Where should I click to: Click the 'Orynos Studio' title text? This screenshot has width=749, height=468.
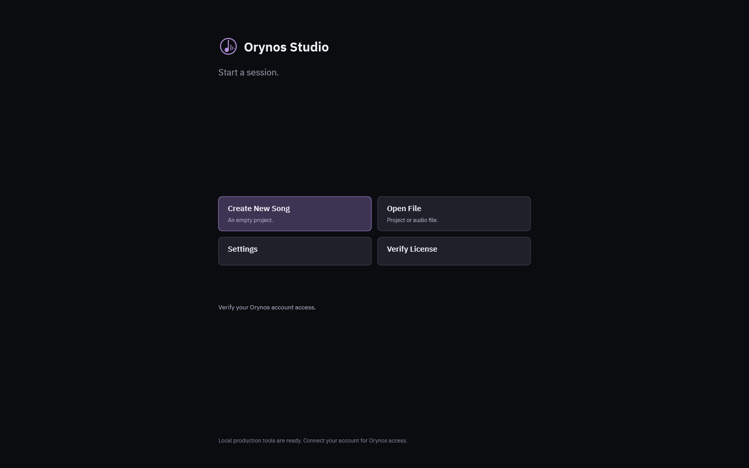click(286, 47)
